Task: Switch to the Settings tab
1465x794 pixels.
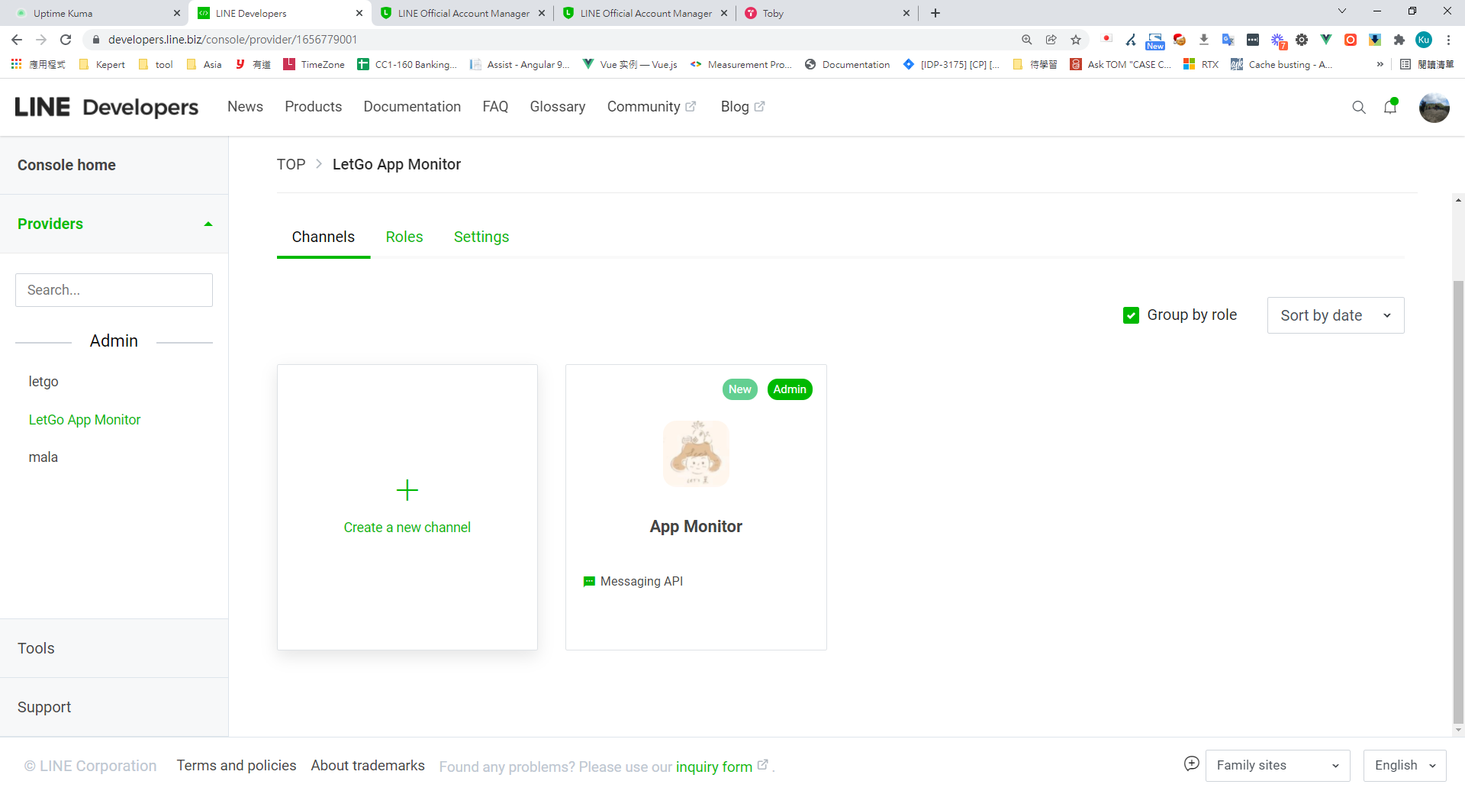Action: [481, 237]
